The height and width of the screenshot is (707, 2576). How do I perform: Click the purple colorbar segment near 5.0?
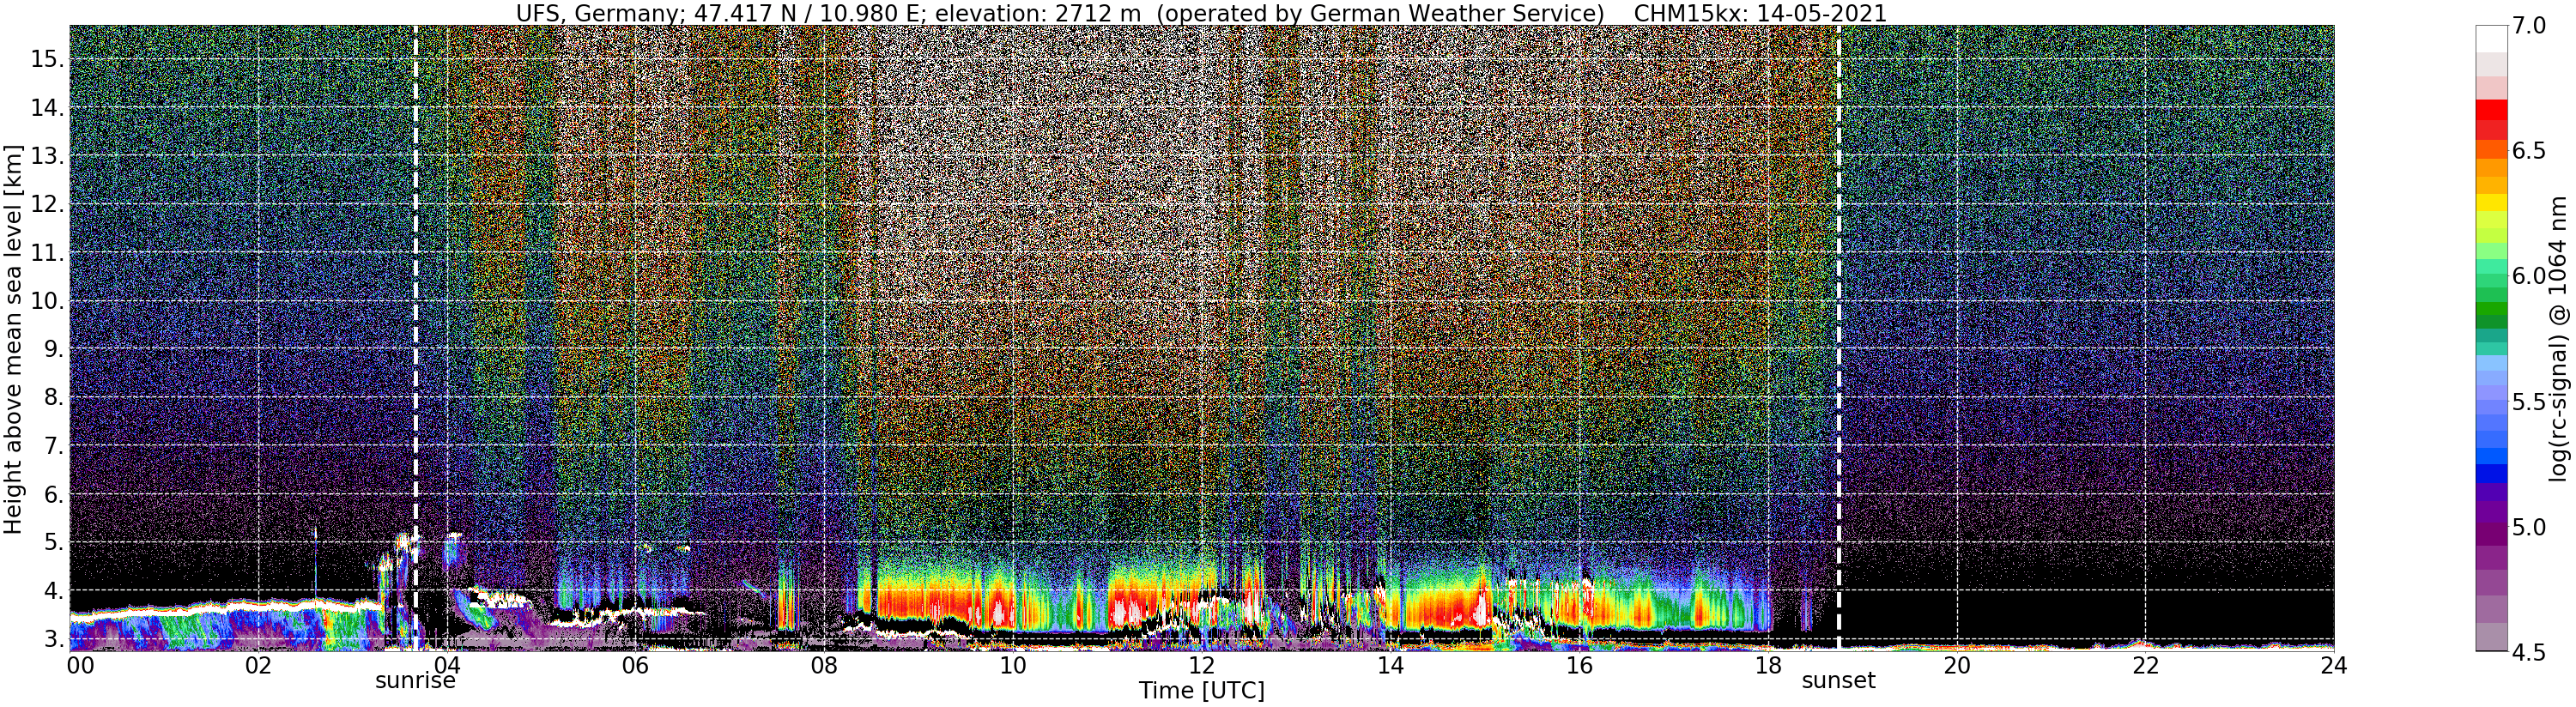point(2491,535)
